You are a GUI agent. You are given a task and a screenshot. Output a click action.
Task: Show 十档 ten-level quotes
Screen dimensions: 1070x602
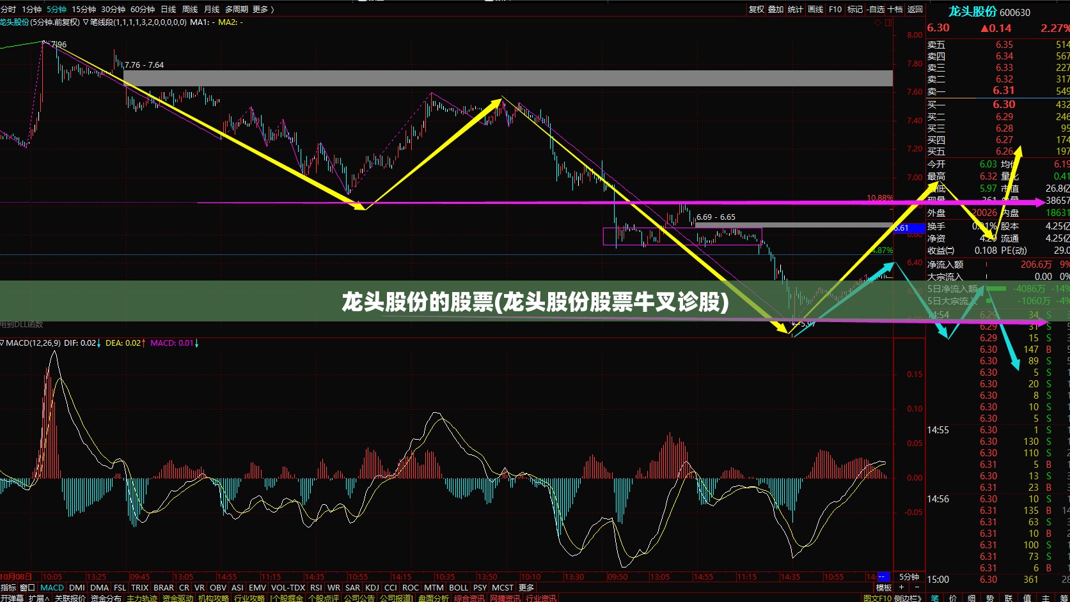point(895,10)
